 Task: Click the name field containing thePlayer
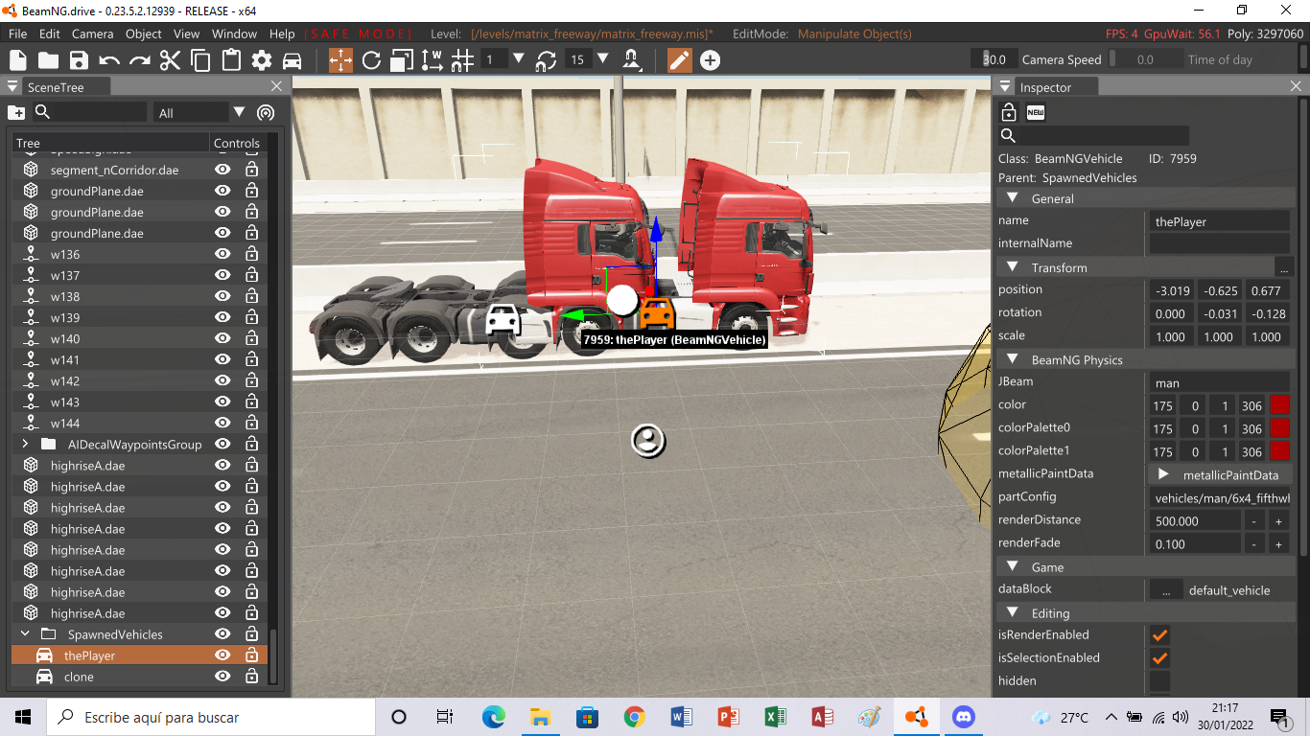[x=1220, y=221]
